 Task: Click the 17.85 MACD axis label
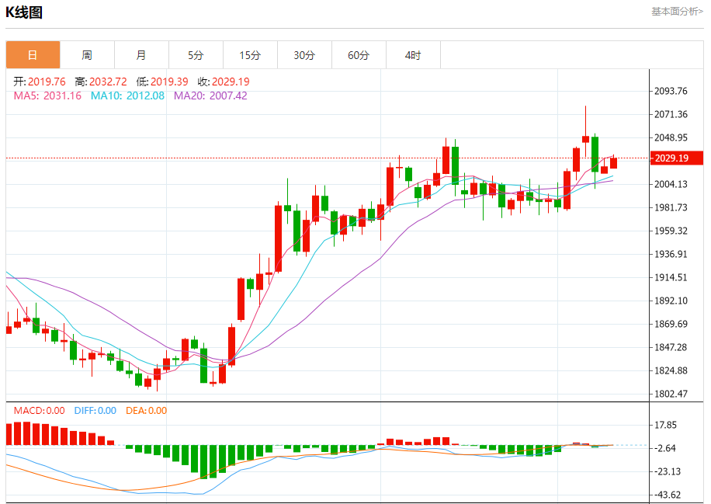(x=665, y=425)
